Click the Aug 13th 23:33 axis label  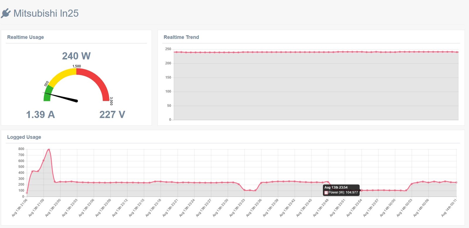[237, 208]
